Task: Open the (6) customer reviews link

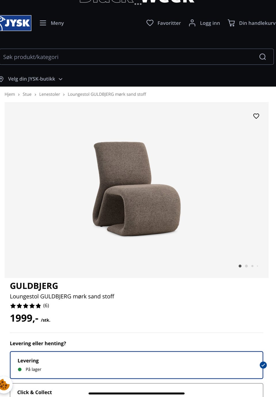Action: click(x=46, y=306)
